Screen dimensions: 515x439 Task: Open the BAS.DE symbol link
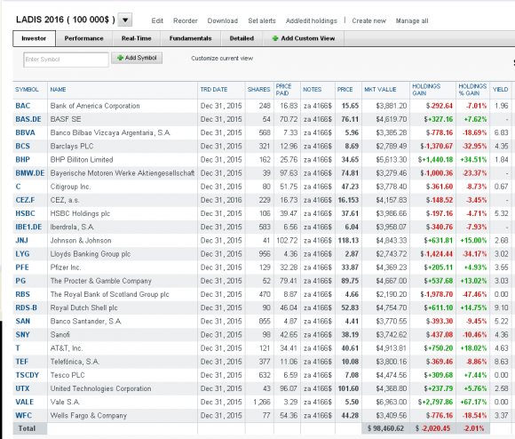(x=28, y=119)
